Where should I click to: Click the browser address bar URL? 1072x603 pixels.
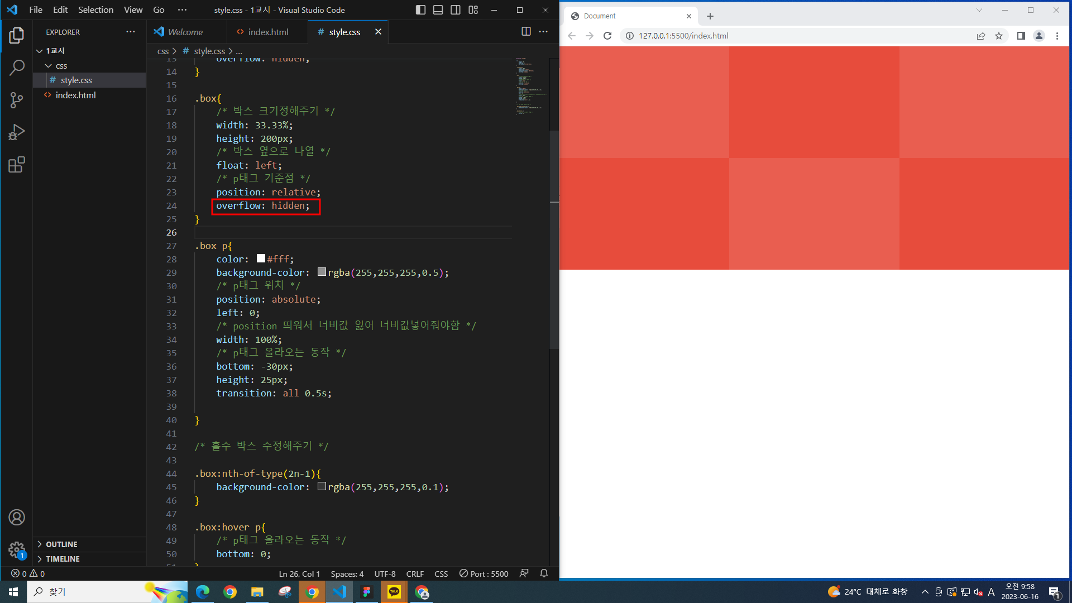point(683,36)
